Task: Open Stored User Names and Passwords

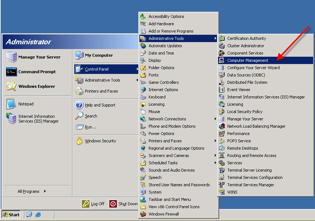Action: [x=179, y=185]
